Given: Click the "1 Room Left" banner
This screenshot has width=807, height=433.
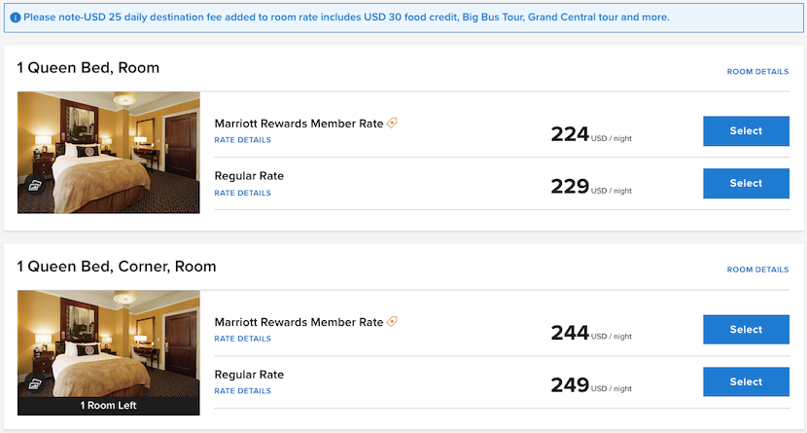Looking at the screenshot, I should [109, 406].
